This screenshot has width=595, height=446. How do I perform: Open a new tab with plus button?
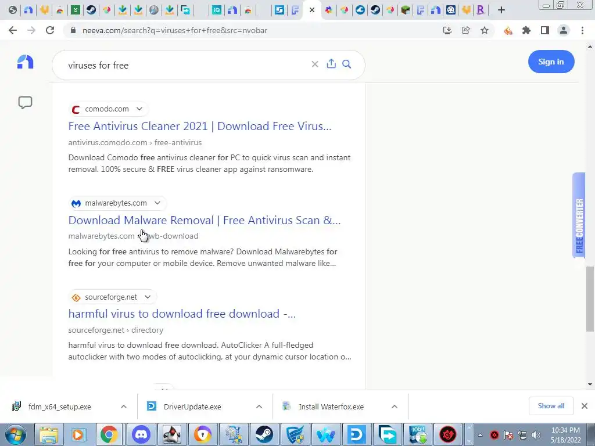tap(501, 10)
